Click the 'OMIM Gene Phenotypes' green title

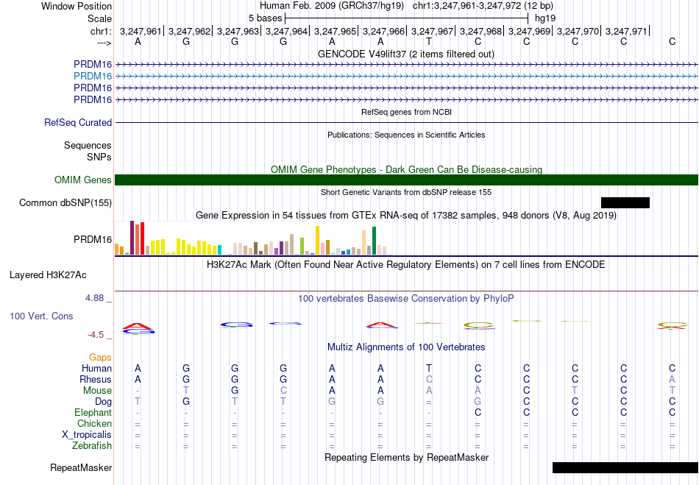tap(407, 170)
